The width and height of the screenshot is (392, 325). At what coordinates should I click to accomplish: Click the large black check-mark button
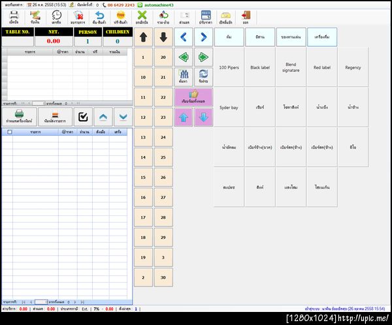[83, 117]
